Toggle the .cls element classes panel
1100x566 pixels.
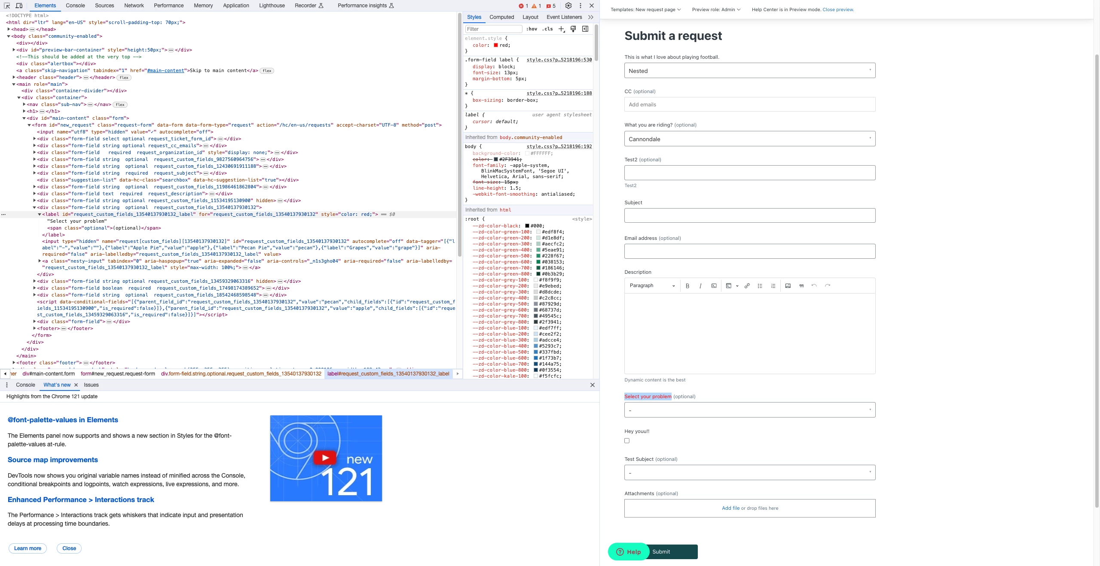pos(547,29)
